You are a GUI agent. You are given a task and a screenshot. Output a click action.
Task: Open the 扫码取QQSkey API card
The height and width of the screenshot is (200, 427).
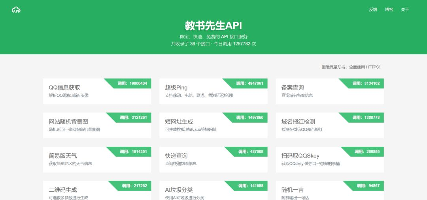point(329,159)
